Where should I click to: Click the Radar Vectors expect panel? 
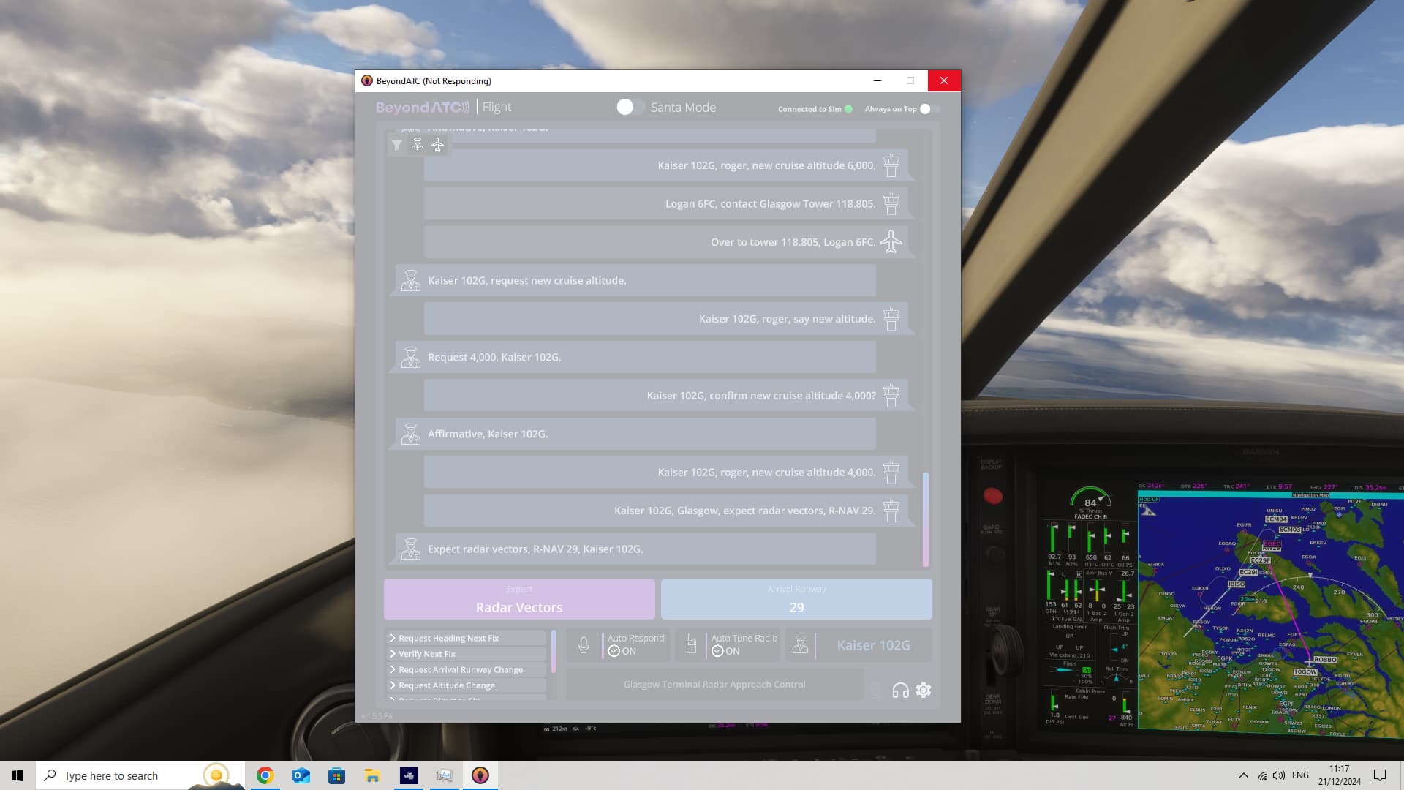[x=518, y=599]
